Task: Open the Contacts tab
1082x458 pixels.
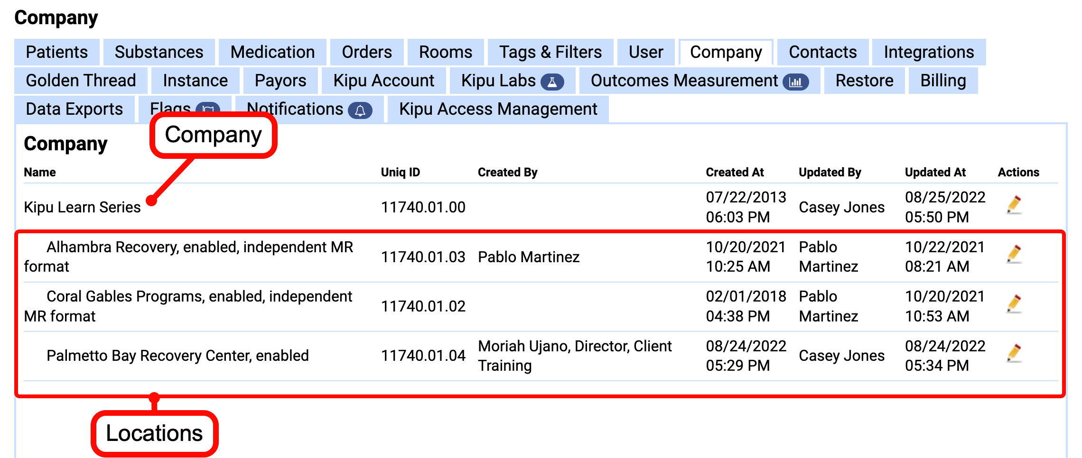Action: 823,52
